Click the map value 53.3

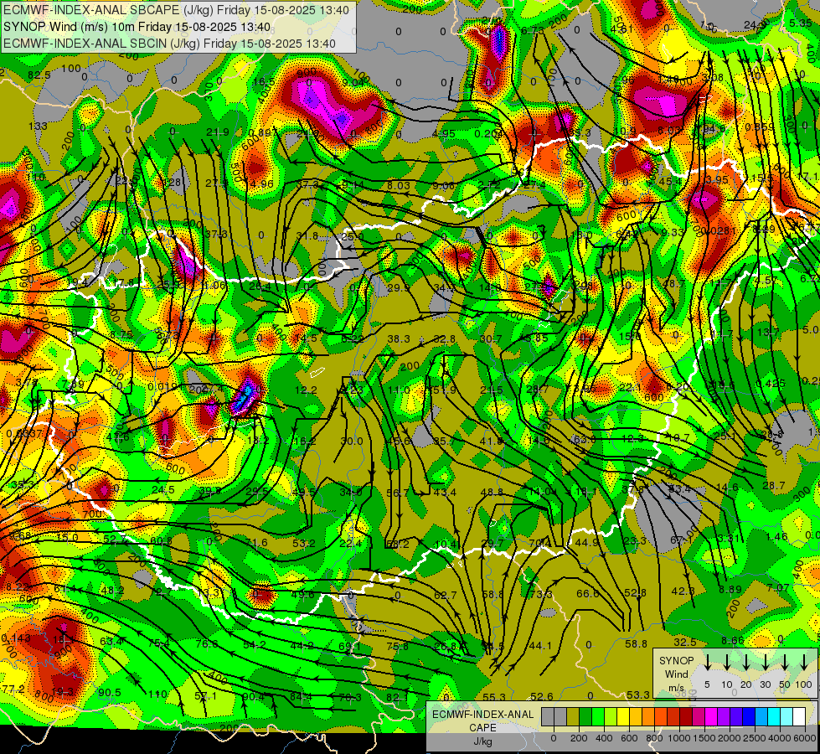(638, 695)
